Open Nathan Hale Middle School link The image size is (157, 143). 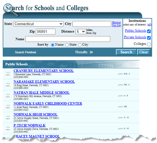tap(42, 93)
